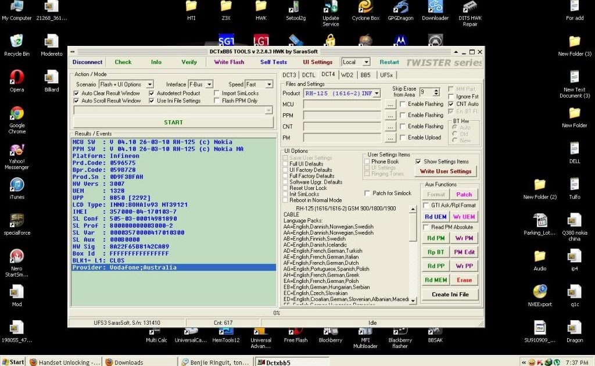Toggle the CNT Auto checkbox
595x366 pixels.
451,104
